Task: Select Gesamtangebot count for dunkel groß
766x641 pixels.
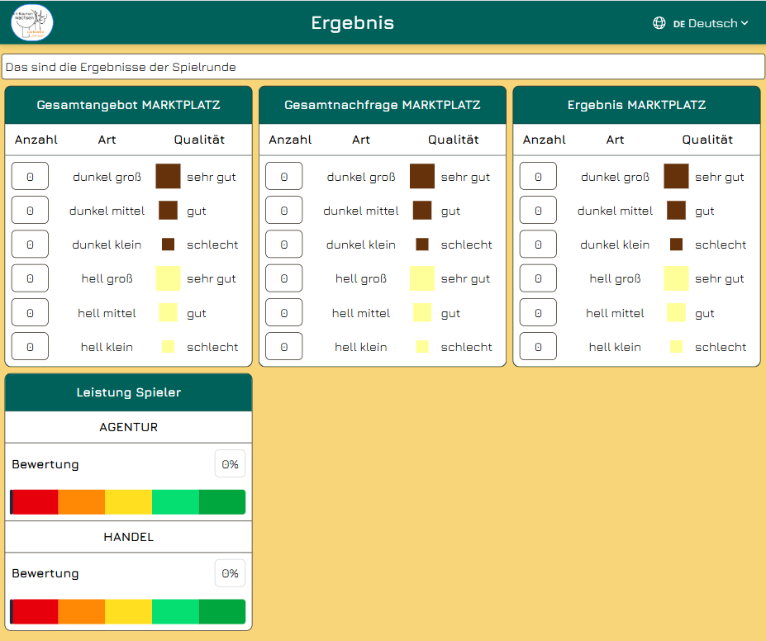Action: click(30, 176)
